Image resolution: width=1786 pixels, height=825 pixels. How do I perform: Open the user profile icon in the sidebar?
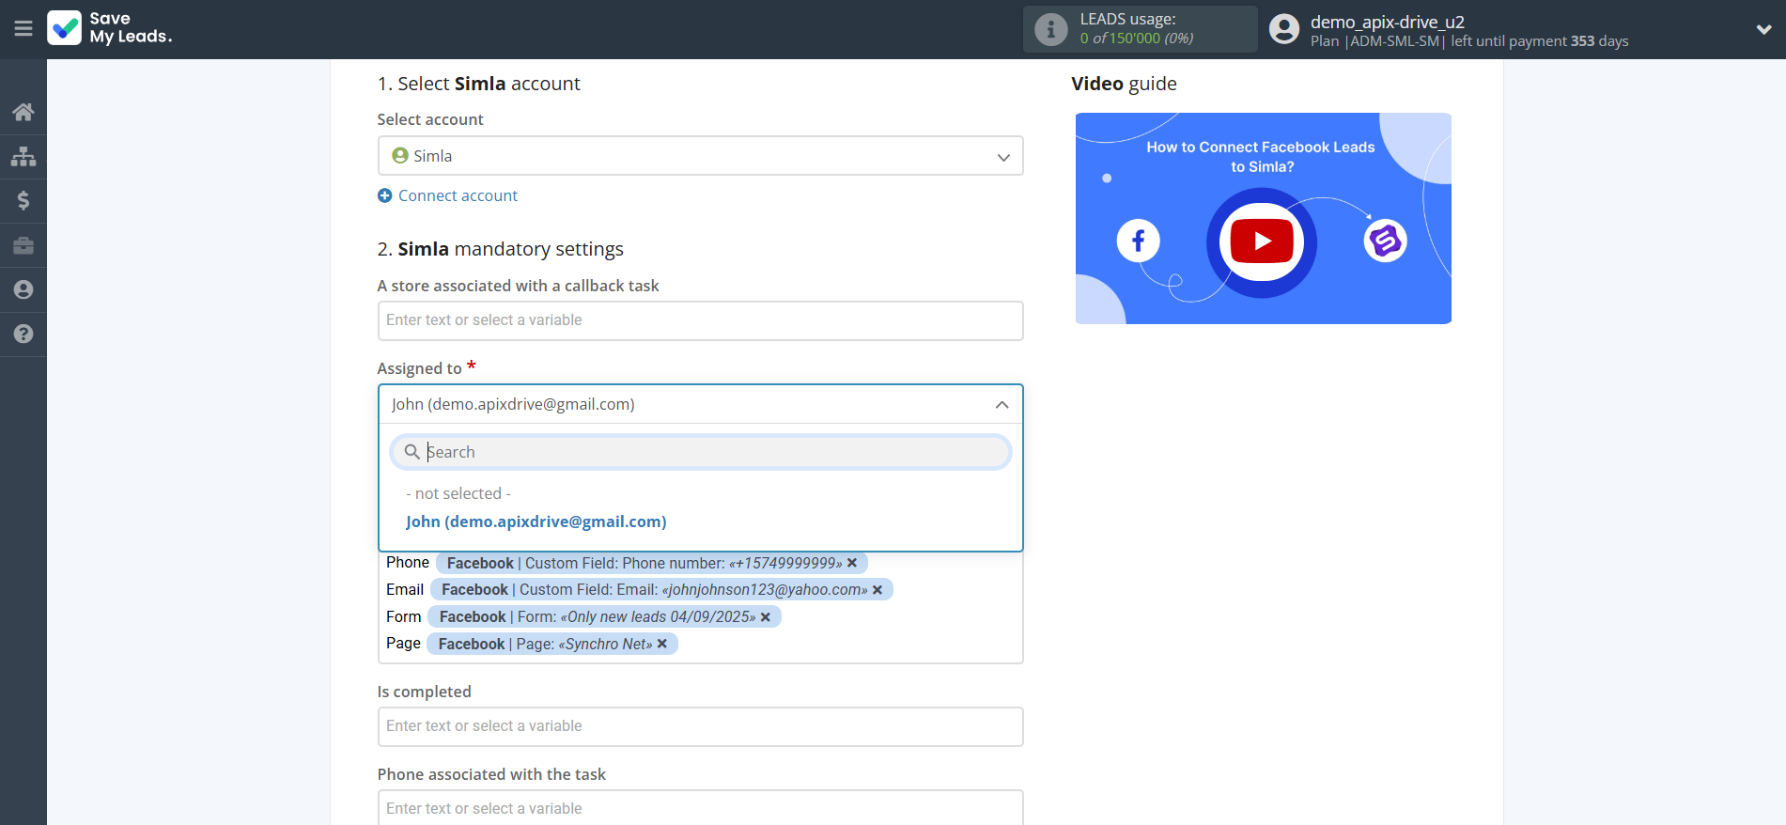23,289
